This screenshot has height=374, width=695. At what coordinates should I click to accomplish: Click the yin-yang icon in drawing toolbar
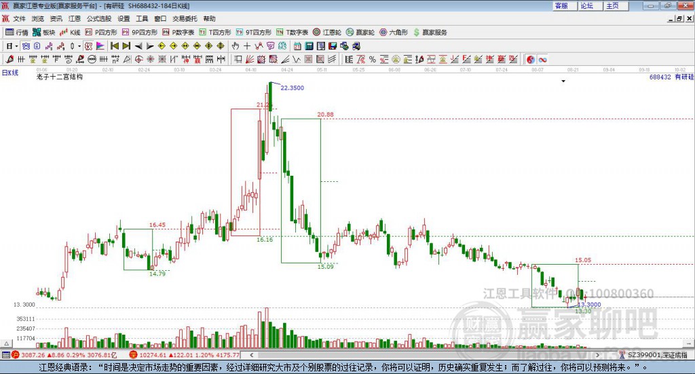click(x=531, y=60)
